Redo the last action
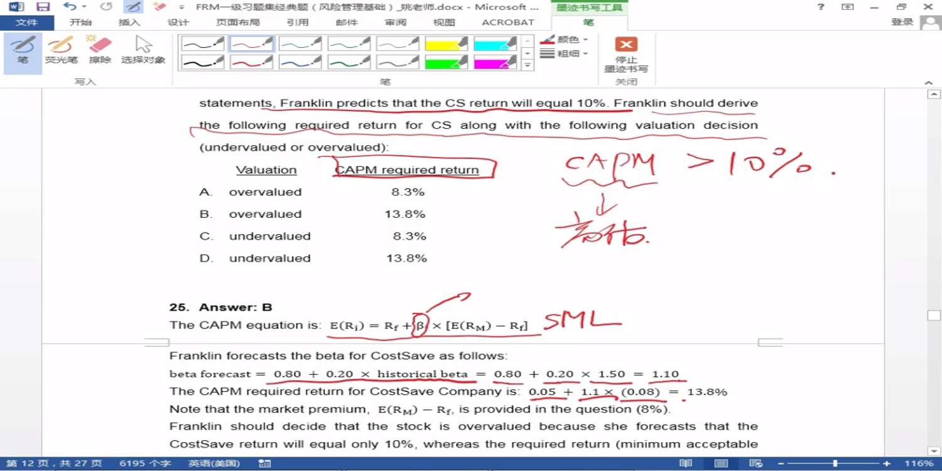The width and height of the screenshot is (942, 471). 106,7
